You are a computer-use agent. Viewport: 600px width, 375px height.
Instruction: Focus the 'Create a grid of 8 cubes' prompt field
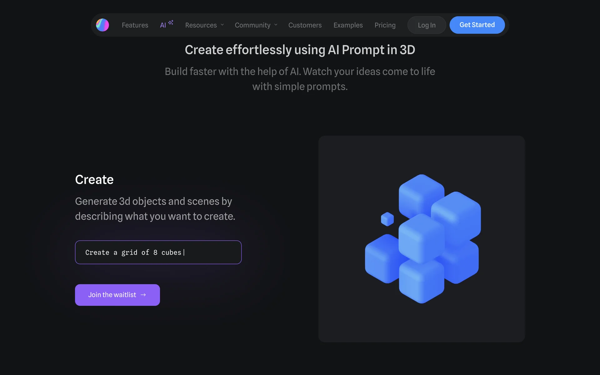click(158, 252)
